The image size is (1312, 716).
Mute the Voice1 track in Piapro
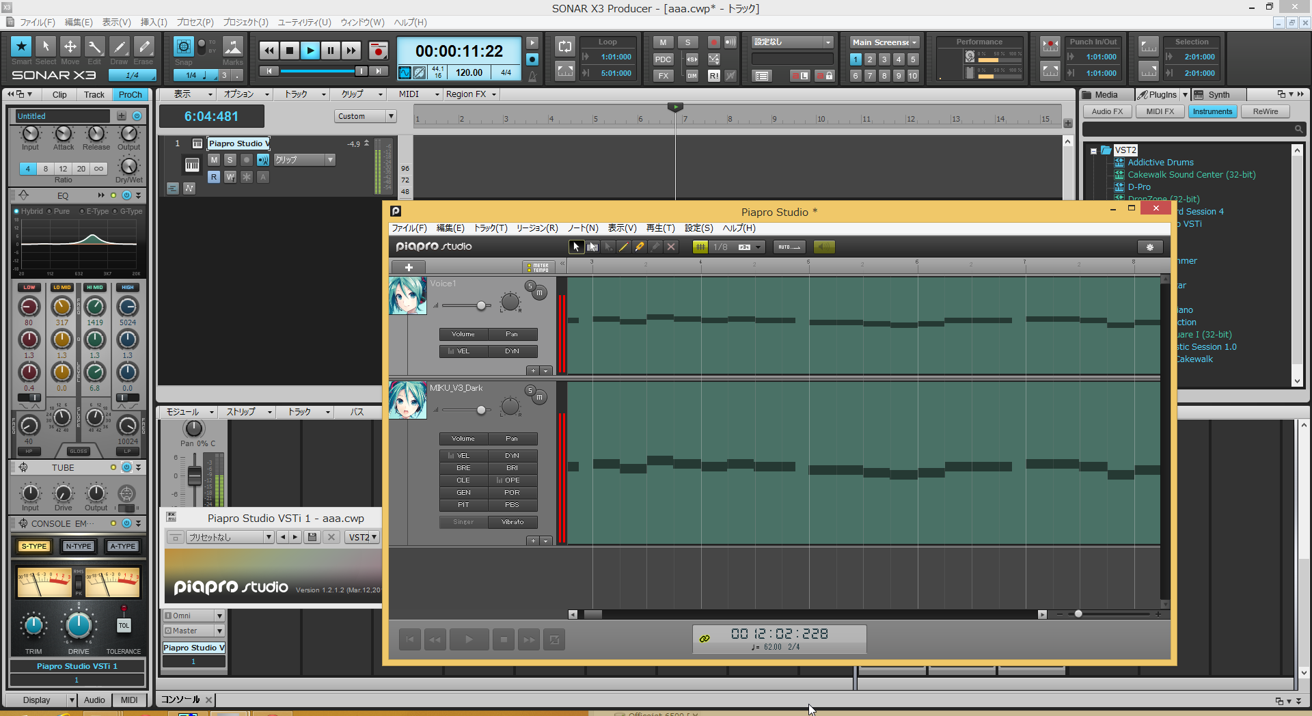tap(539, 293)
